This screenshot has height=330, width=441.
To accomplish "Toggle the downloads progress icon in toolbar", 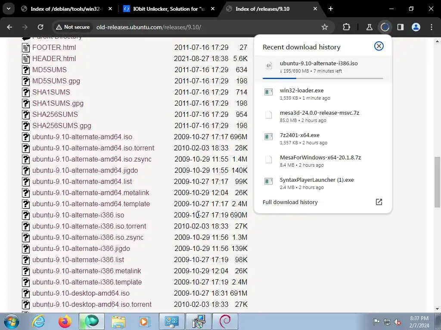I will click(385, 27).
